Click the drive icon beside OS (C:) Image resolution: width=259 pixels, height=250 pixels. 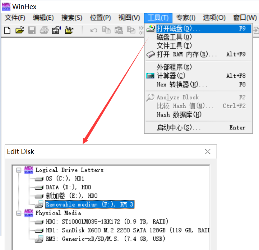[39, 179]
